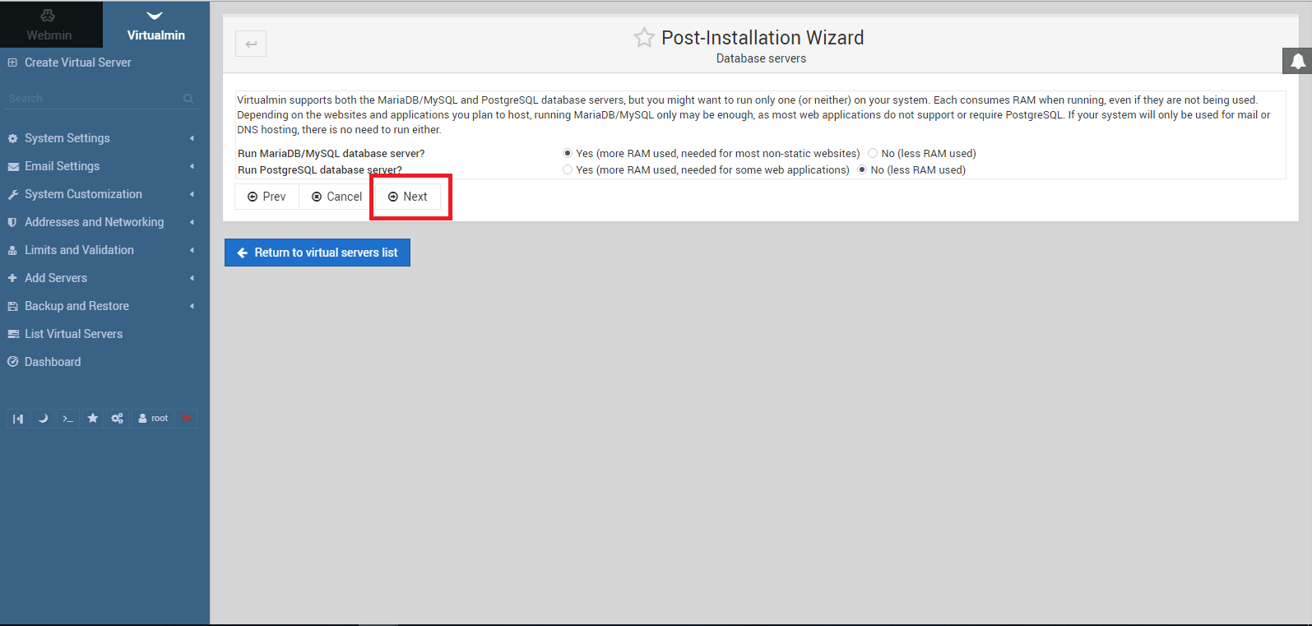This screenshot has height=626, width=1312.
Task: Go back using the return arrow button
Action: click(251, 44)
